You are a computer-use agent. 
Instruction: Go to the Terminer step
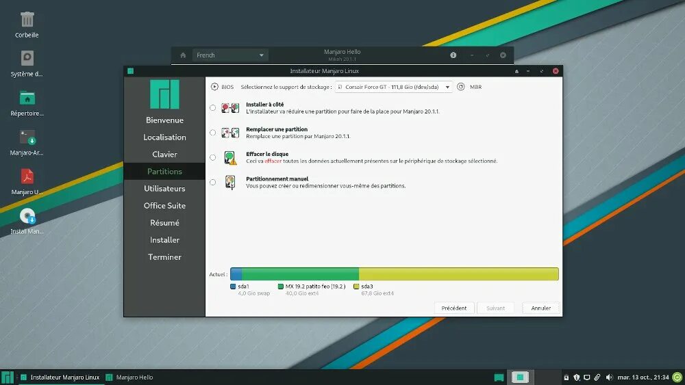pyautogui.click(x=164, y=257)
